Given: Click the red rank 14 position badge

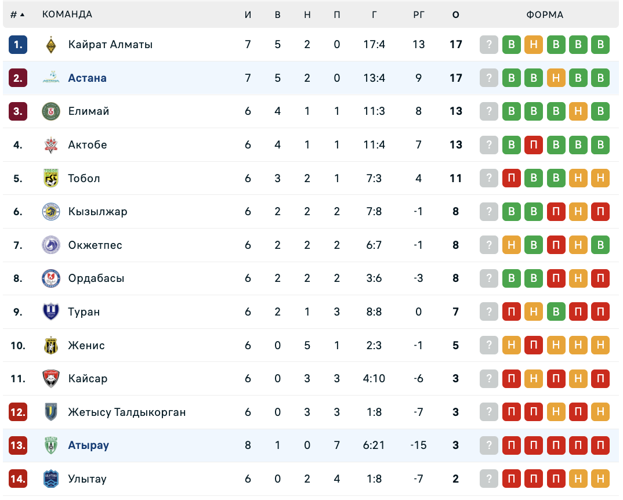Looking at the screenshot, I should point(18,479).
